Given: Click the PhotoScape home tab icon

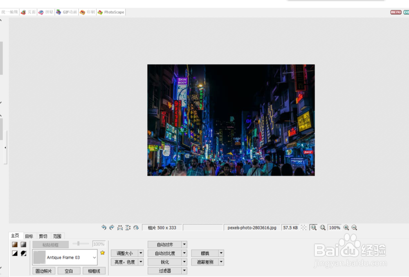Looking at the screenshot, I should click(x=111, y=12).
